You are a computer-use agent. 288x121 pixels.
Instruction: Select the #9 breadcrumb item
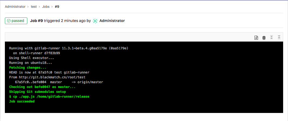57,6
